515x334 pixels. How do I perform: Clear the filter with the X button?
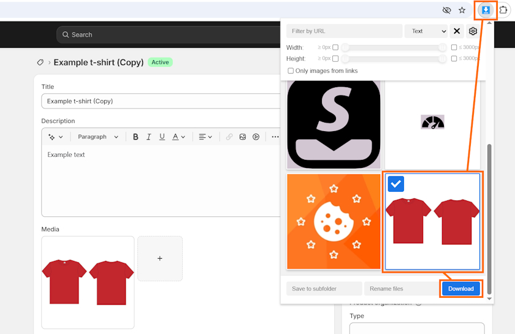457,31
